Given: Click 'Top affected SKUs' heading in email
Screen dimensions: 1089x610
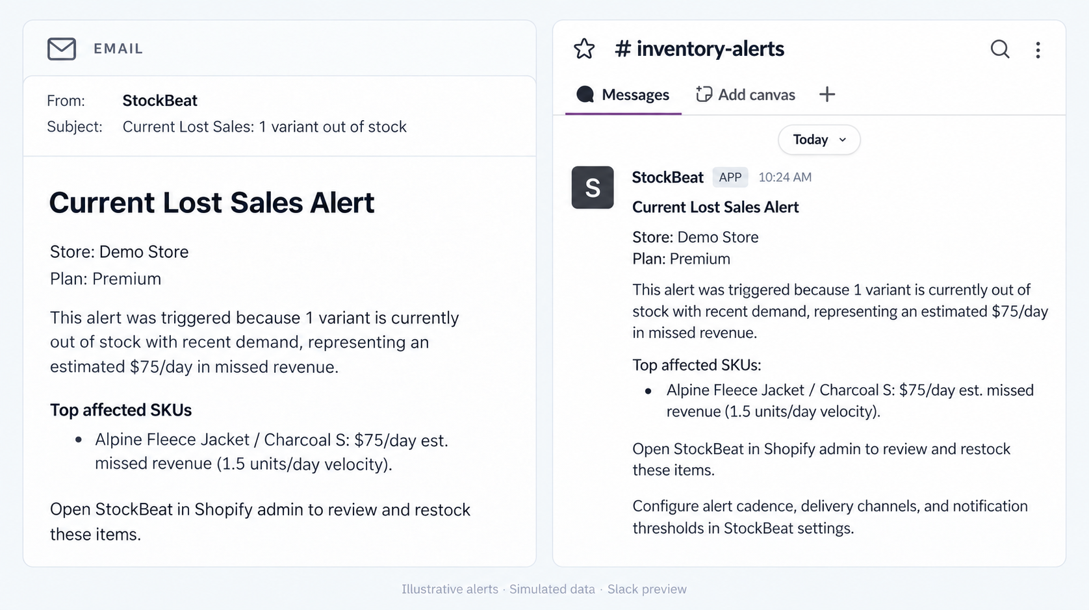Looking at the screenshot, I should point(121,411).
